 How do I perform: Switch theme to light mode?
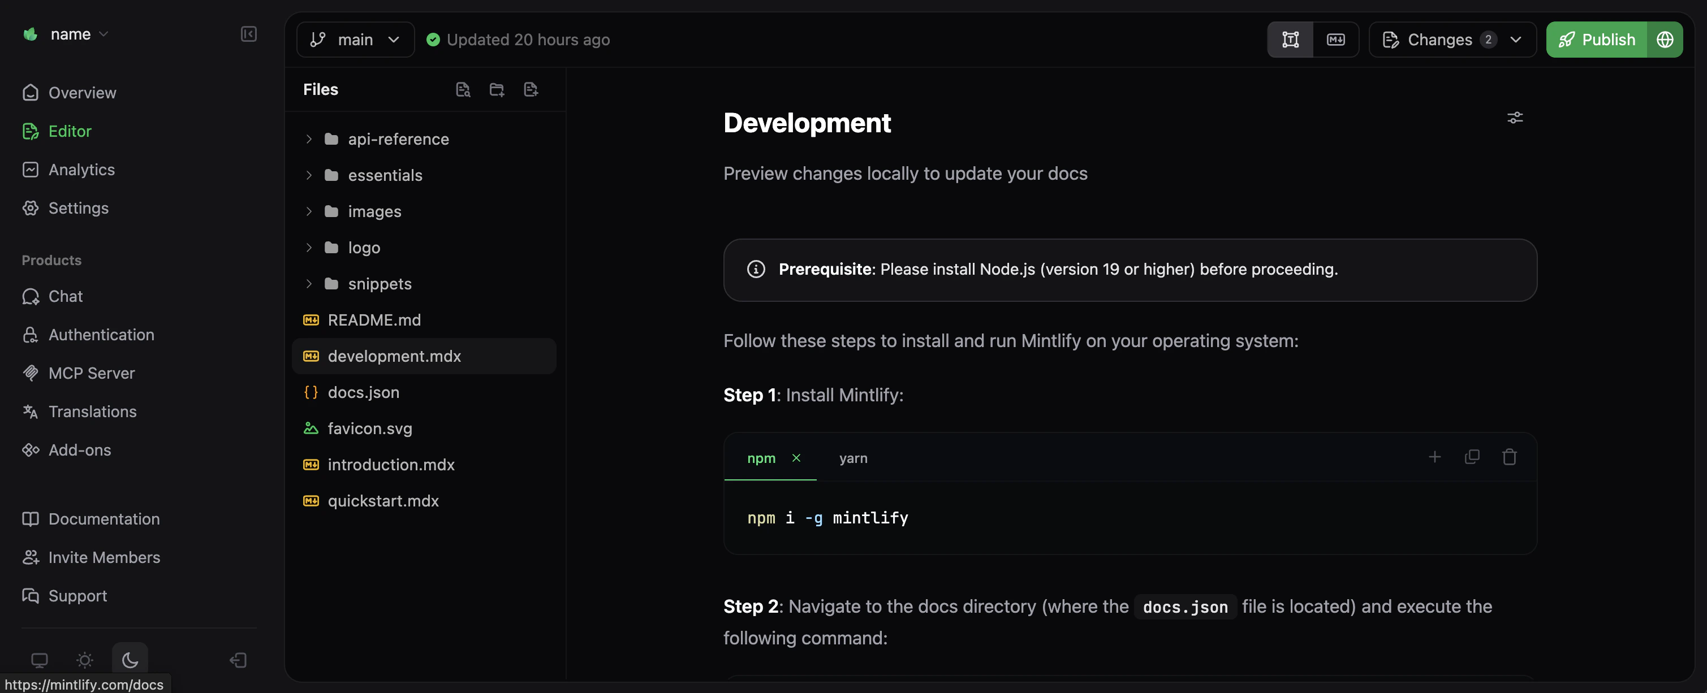85,660
